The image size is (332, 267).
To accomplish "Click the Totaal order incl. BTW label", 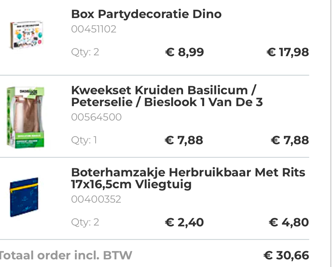I will [x=66, y=255].
